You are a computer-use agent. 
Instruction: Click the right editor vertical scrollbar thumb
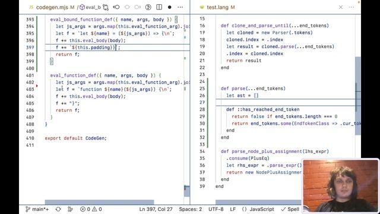(358, 96)
